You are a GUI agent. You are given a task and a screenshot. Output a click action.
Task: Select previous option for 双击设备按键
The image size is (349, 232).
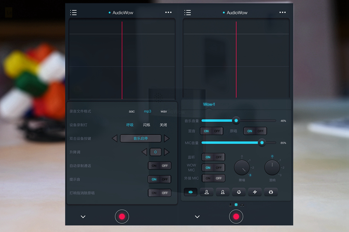pos(115,138)
